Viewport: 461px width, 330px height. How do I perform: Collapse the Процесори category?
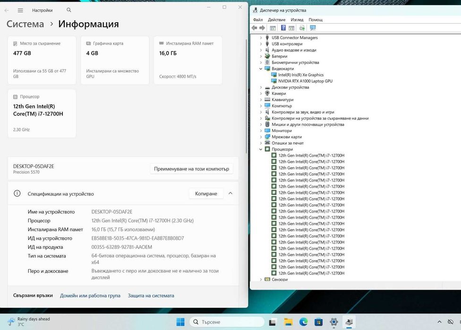click(261, 149)
